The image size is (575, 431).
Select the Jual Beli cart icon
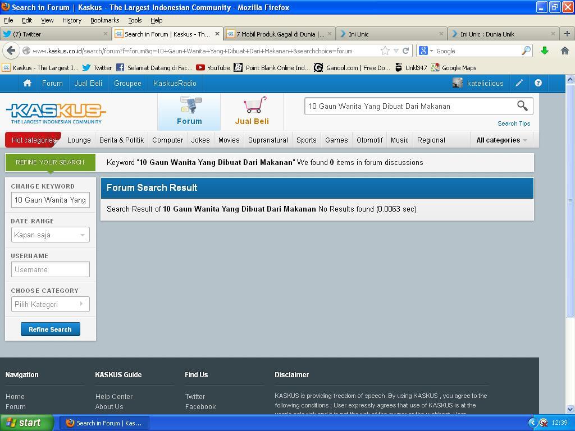point(252,112)
